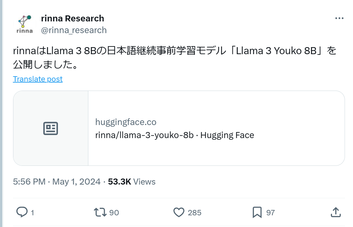Click the bookmark count of 97
This screenshot has width=353, height=227.
click(x=270, y=212)
